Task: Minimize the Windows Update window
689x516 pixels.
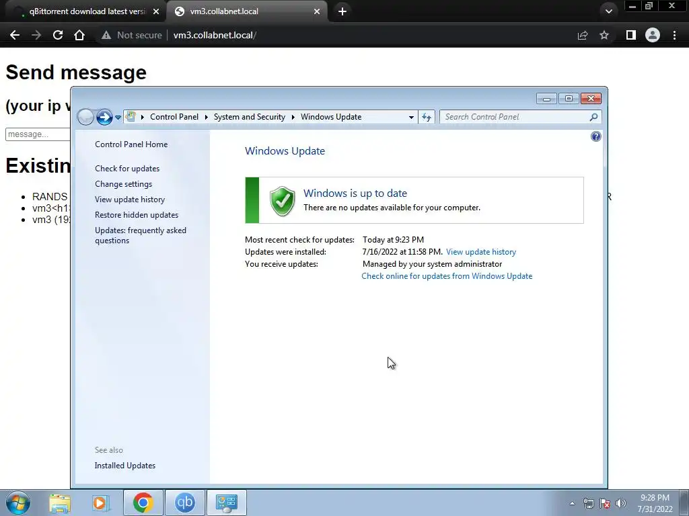Action: [546, 99]
